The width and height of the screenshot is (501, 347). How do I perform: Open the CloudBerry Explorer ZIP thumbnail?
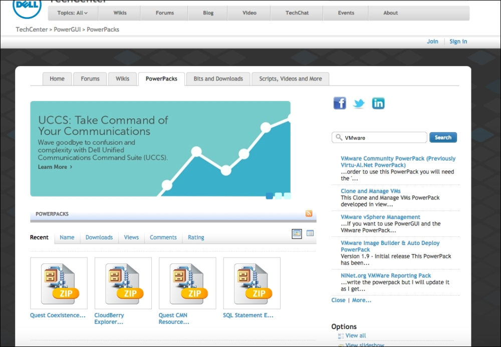123,283
